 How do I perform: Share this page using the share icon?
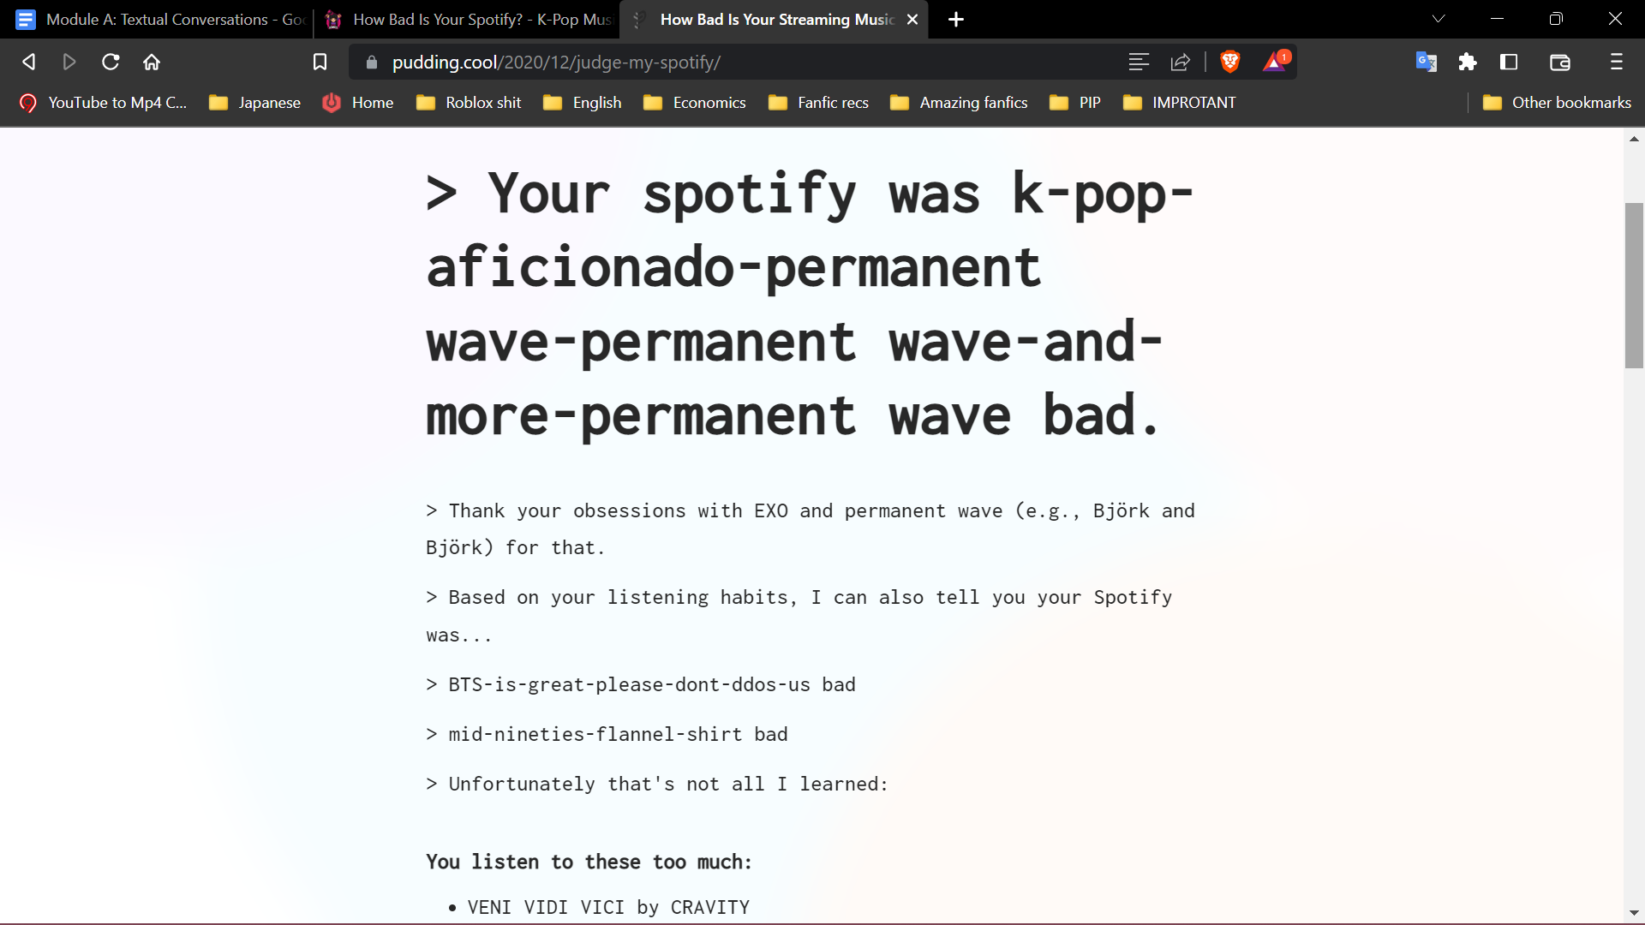click(1181, 62)
